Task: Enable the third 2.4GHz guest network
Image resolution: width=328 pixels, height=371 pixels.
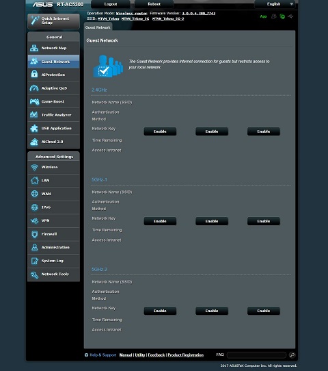Action: pyautogui.click(x=264, y=131)
